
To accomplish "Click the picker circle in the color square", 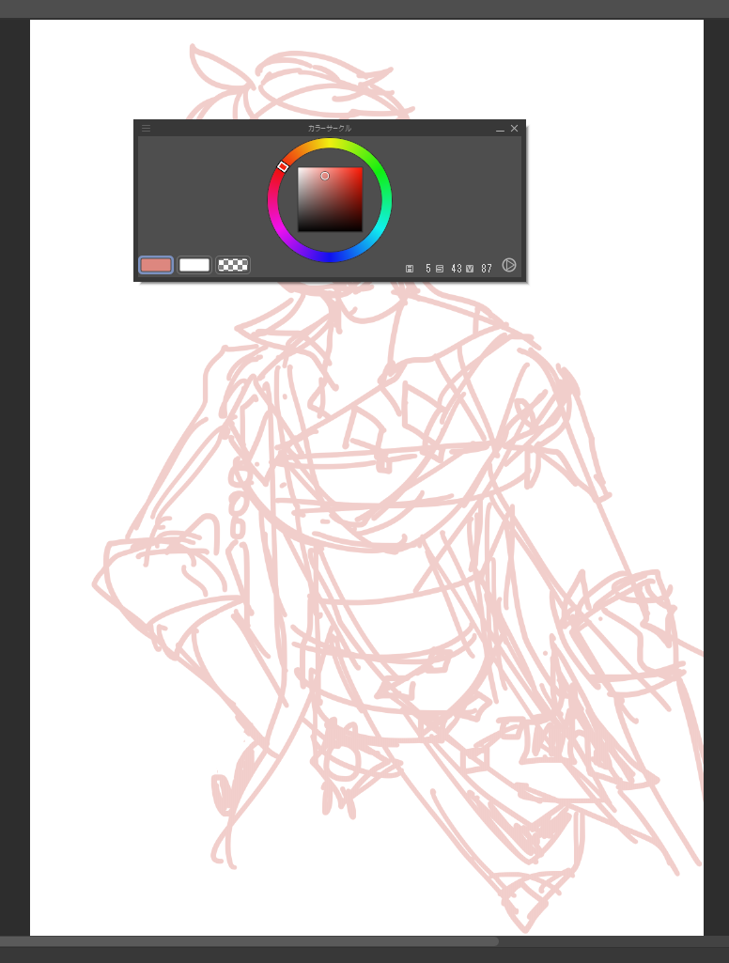I will coord(325,177).
